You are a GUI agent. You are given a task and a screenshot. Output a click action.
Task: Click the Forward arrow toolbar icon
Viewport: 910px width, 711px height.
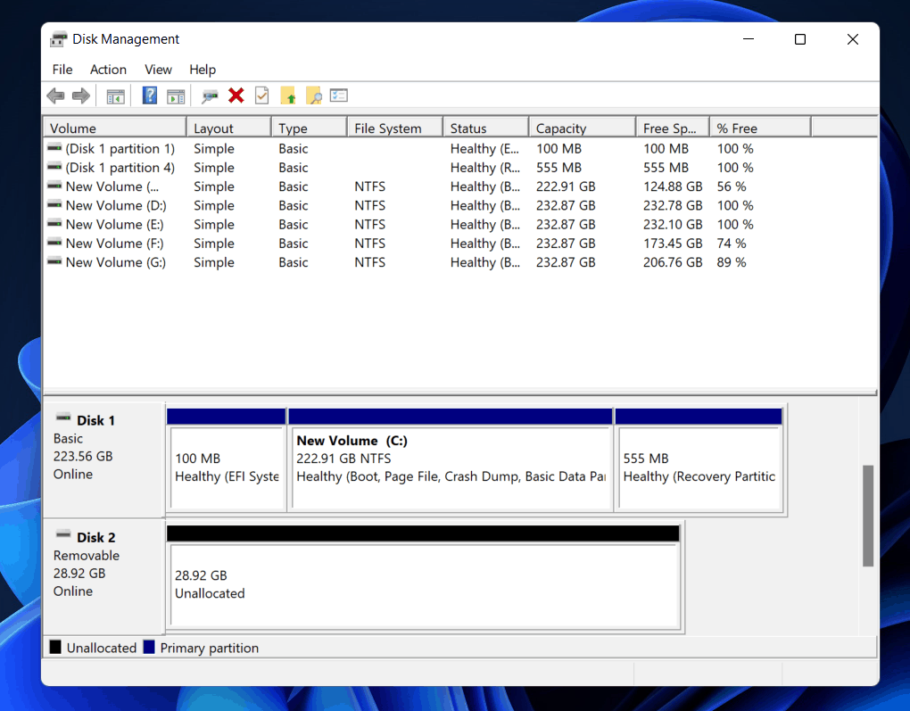[80, 95]
